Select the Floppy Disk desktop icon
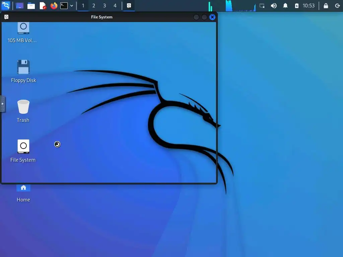The width and height of the screenshot is (343, 257). click(23, 67)
